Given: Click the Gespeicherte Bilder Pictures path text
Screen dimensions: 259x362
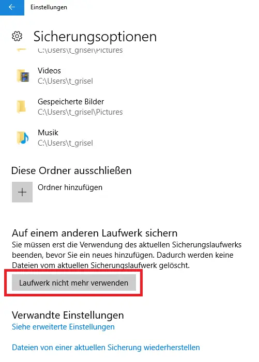Looking at the screenshot, I should [80, 112].
